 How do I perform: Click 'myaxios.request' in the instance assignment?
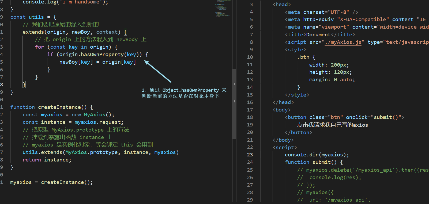tap(97, 122)
